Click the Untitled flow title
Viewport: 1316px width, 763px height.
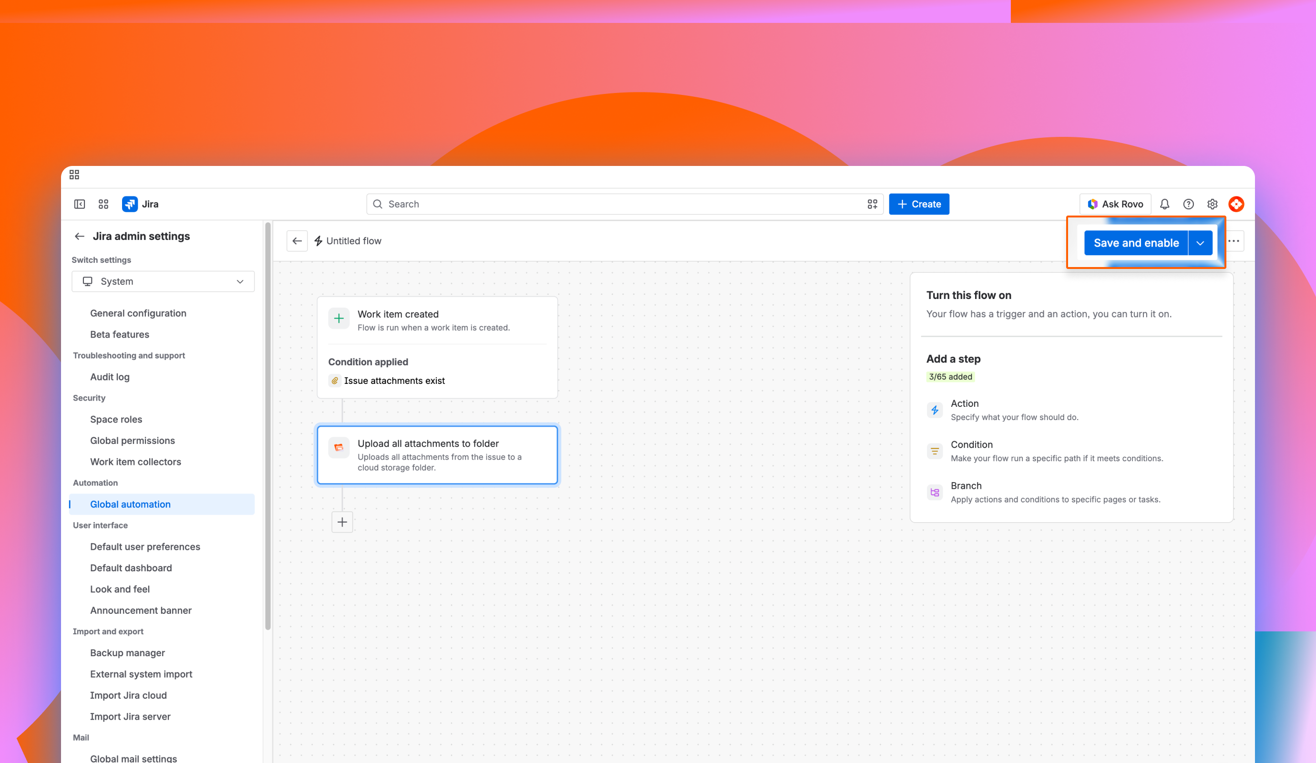(353, 241)
